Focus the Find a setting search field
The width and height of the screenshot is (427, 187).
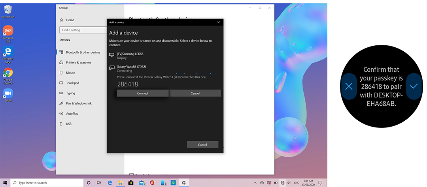click(x=83, y=30)
